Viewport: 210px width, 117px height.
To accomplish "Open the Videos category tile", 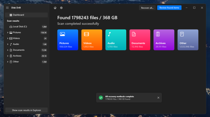I will pos(92,40).
